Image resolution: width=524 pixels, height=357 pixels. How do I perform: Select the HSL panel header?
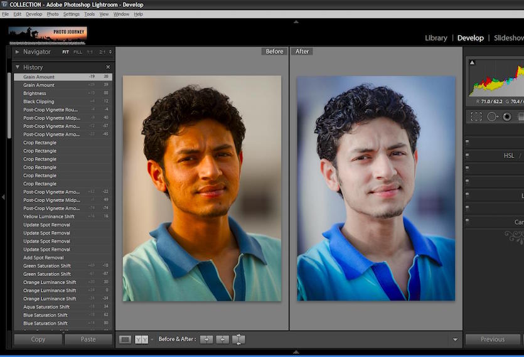[x=509, y=156]
